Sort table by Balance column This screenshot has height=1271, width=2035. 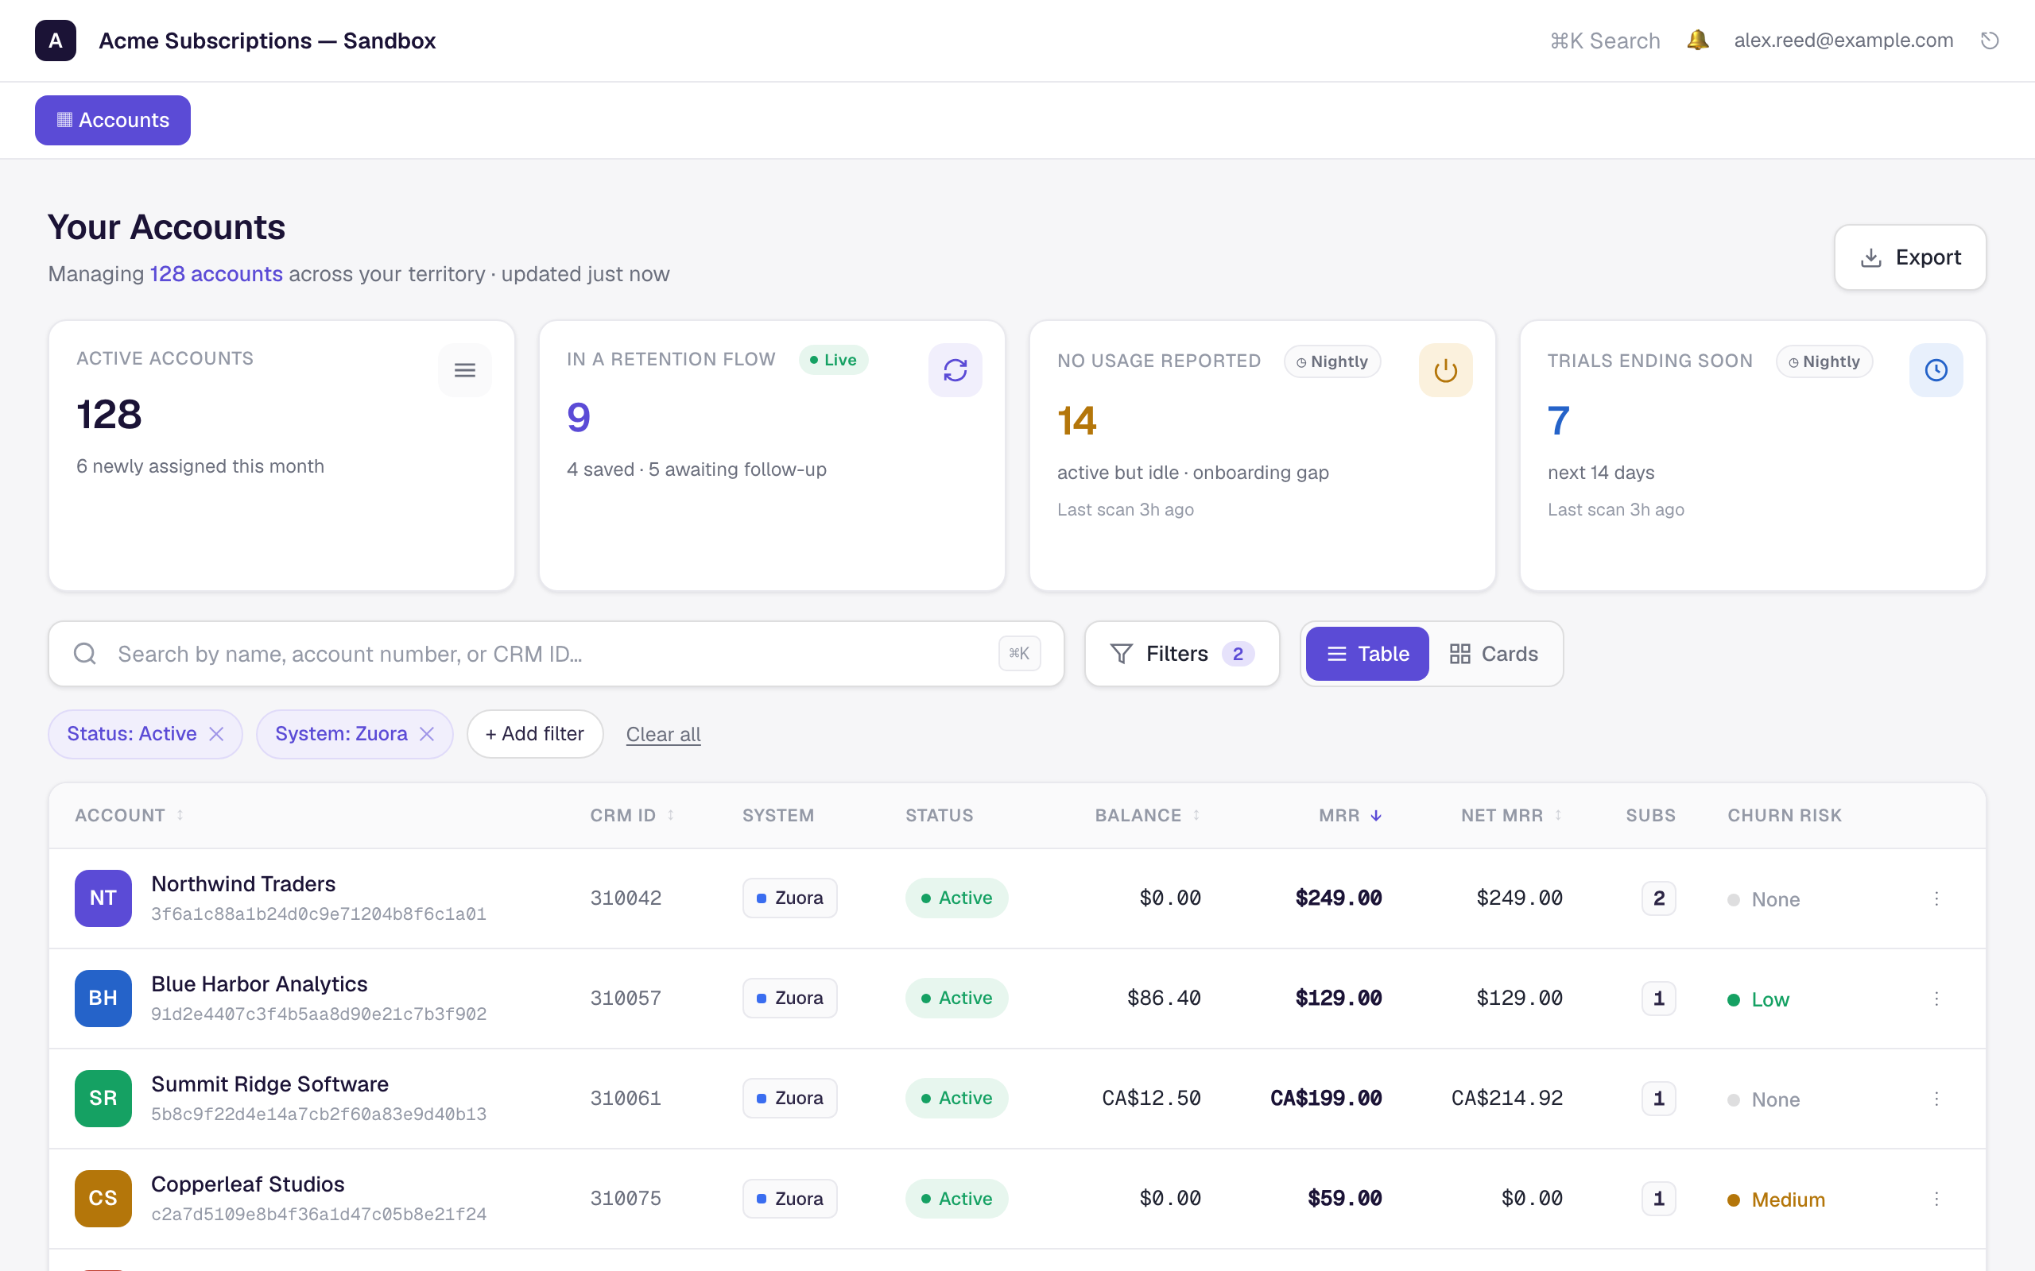click(x=1148, y=815)
